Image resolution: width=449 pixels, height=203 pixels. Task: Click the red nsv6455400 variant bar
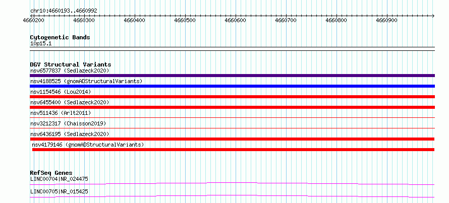tap(232, 107)
